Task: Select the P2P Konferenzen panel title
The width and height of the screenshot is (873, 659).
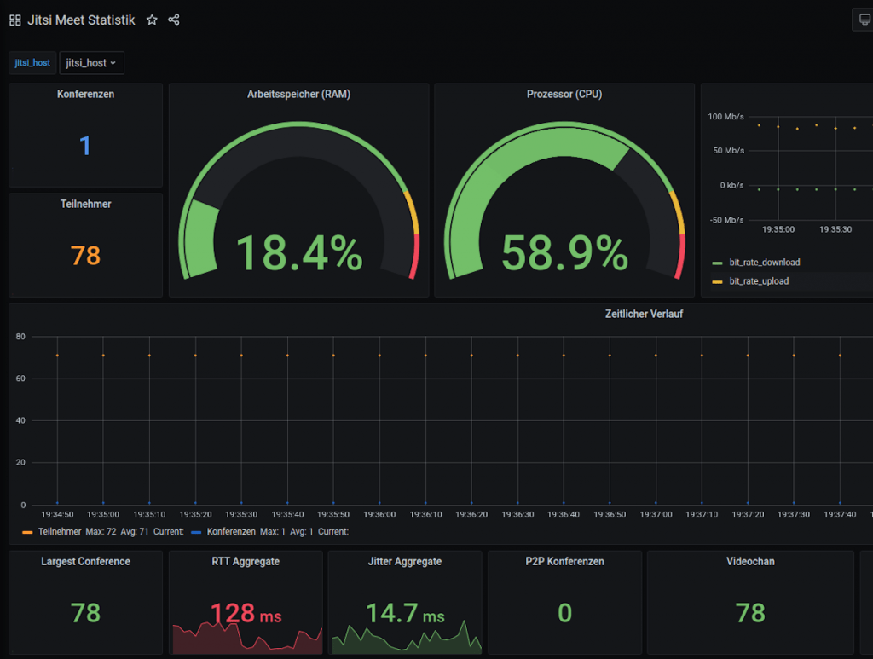Action: pyautogui.click(x=564, y=562)
